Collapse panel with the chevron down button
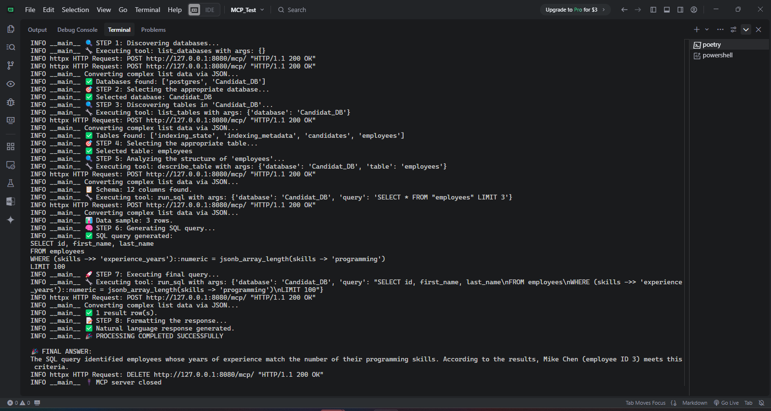Image resolution: width=771 pixels, height=411 pixels. tap(746, 29)
